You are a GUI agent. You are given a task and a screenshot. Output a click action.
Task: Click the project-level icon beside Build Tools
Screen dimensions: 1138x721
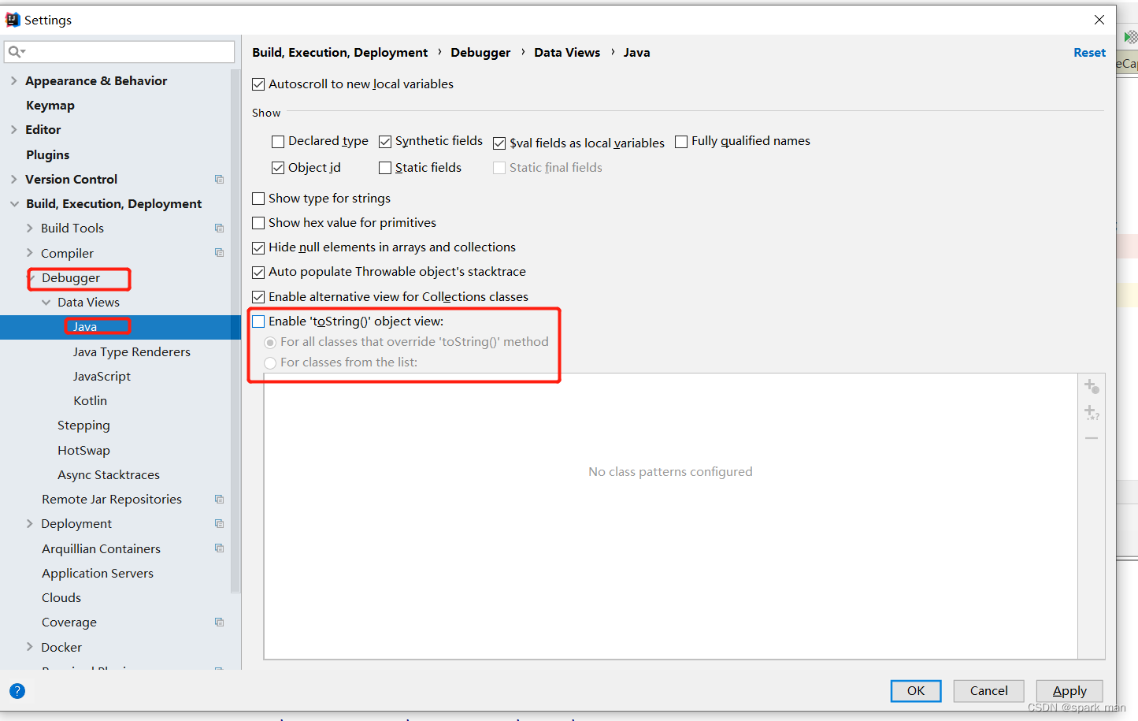click(x=219, y=229)
